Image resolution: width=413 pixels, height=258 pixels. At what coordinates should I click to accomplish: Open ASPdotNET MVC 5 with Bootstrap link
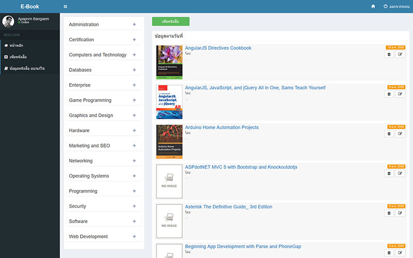point(241,167)
